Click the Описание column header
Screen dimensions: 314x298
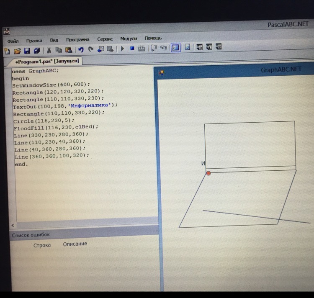pos(75,244)
